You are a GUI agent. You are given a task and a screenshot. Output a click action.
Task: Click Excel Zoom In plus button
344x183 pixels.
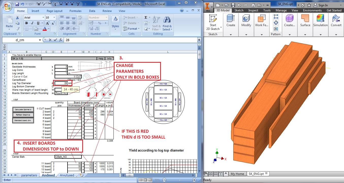coord(194,180)
